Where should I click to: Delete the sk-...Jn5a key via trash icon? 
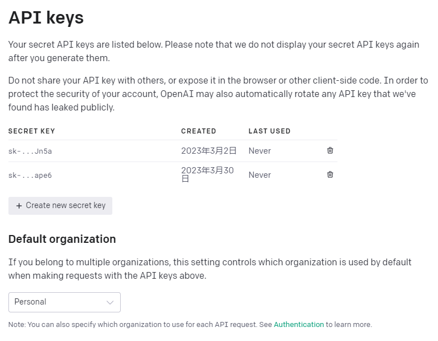coord(330,150)
